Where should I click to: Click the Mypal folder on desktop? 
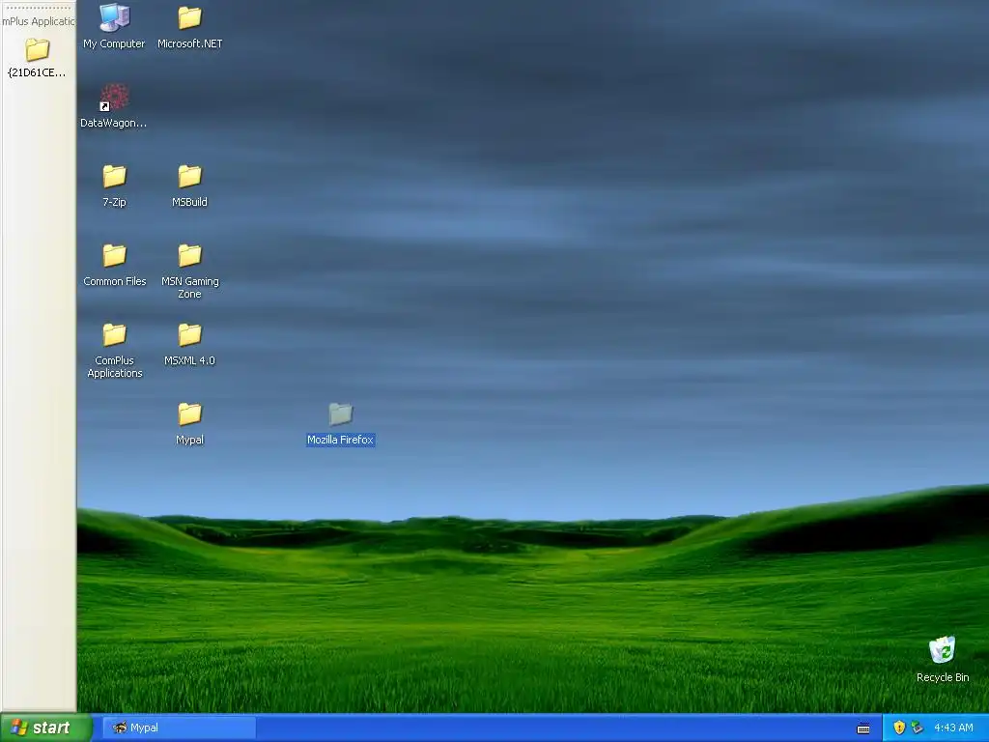point(189,424)
